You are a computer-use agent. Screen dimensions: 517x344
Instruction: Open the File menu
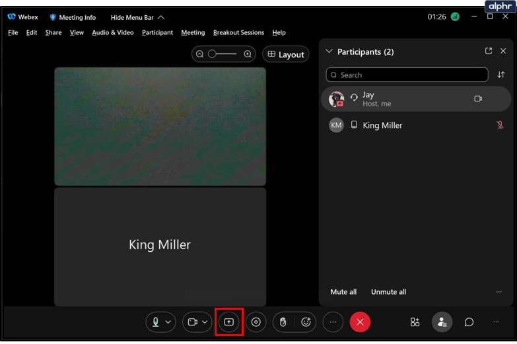coord(13,32)
